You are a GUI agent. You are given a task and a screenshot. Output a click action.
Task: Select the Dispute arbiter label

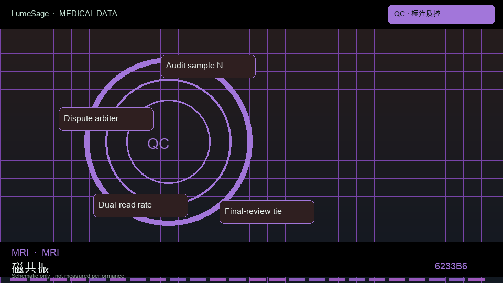pyautogui.click(x=106, y=119)
